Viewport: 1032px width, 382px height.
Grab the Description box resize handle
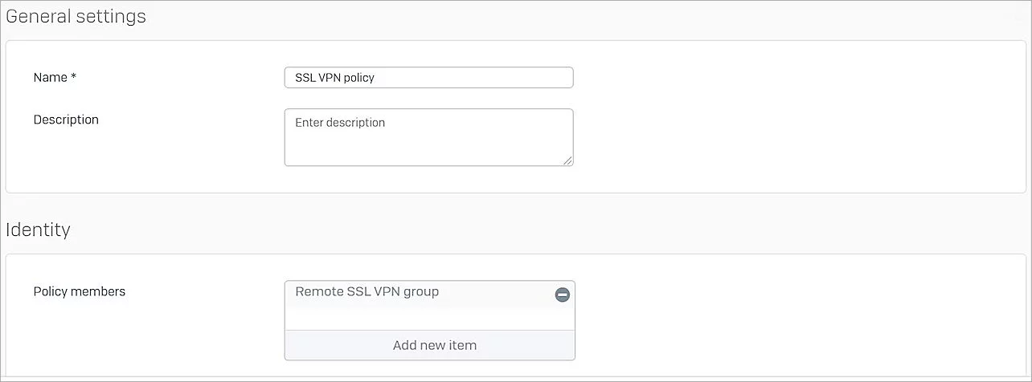(567, 161)
